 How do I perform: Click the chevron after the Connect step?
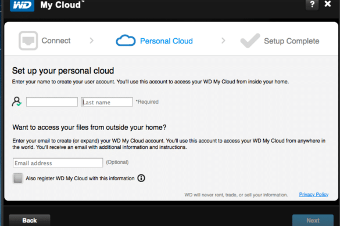(91, 41)
